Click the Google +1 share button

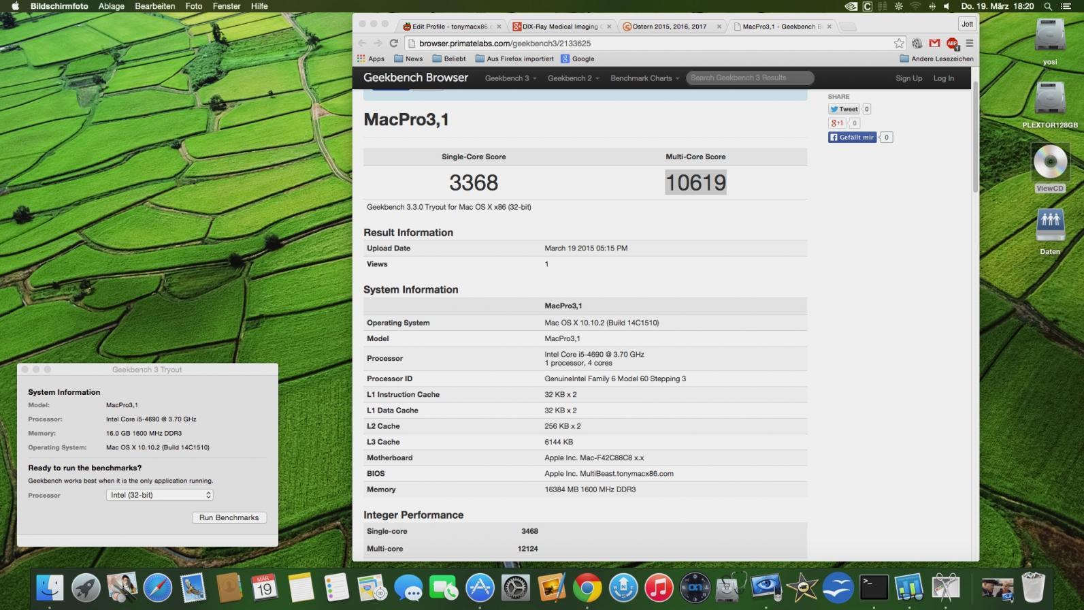837,123
